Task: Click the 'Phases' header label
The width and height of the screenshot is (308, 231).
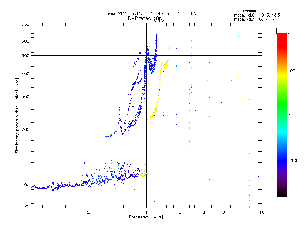Action: click(249, 11)
